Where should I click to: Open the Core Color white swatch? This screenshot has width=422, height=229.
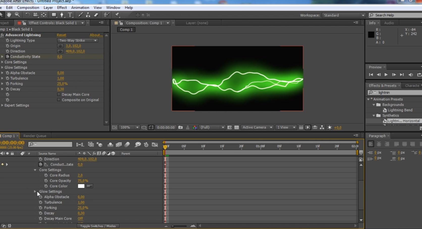[x=81, y=186]
